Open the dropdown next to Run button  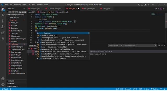[x=158, y=9]
